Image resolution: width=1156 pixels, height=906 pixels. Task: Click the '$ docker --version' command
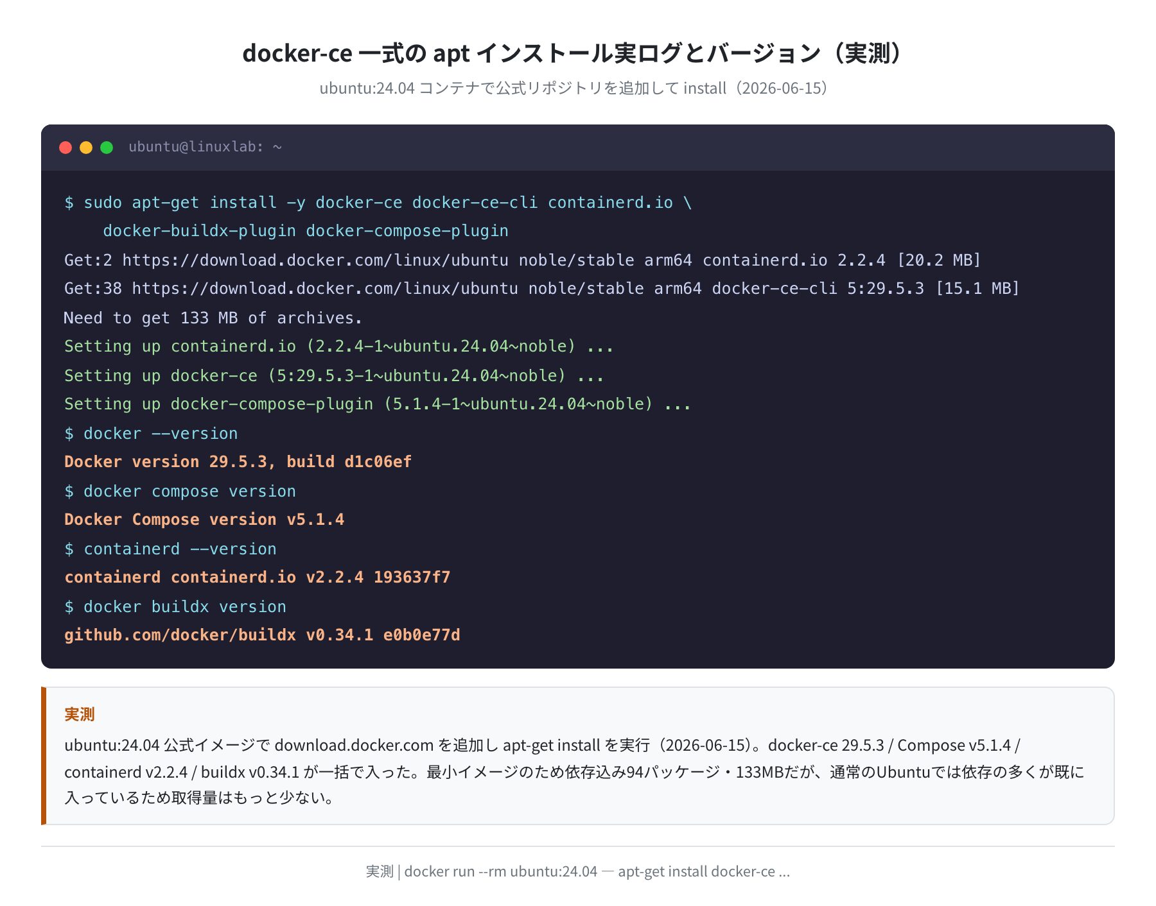point(151,434)
